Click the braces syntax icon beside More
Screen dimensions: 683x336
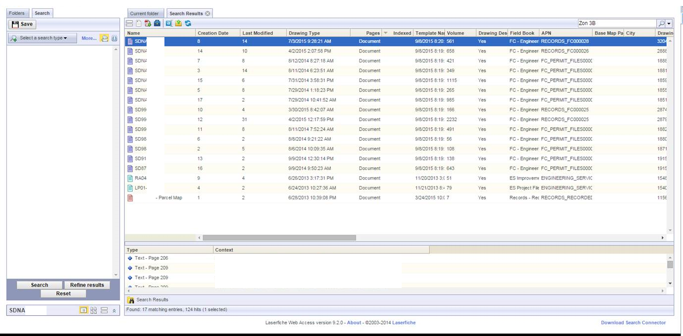114,38
